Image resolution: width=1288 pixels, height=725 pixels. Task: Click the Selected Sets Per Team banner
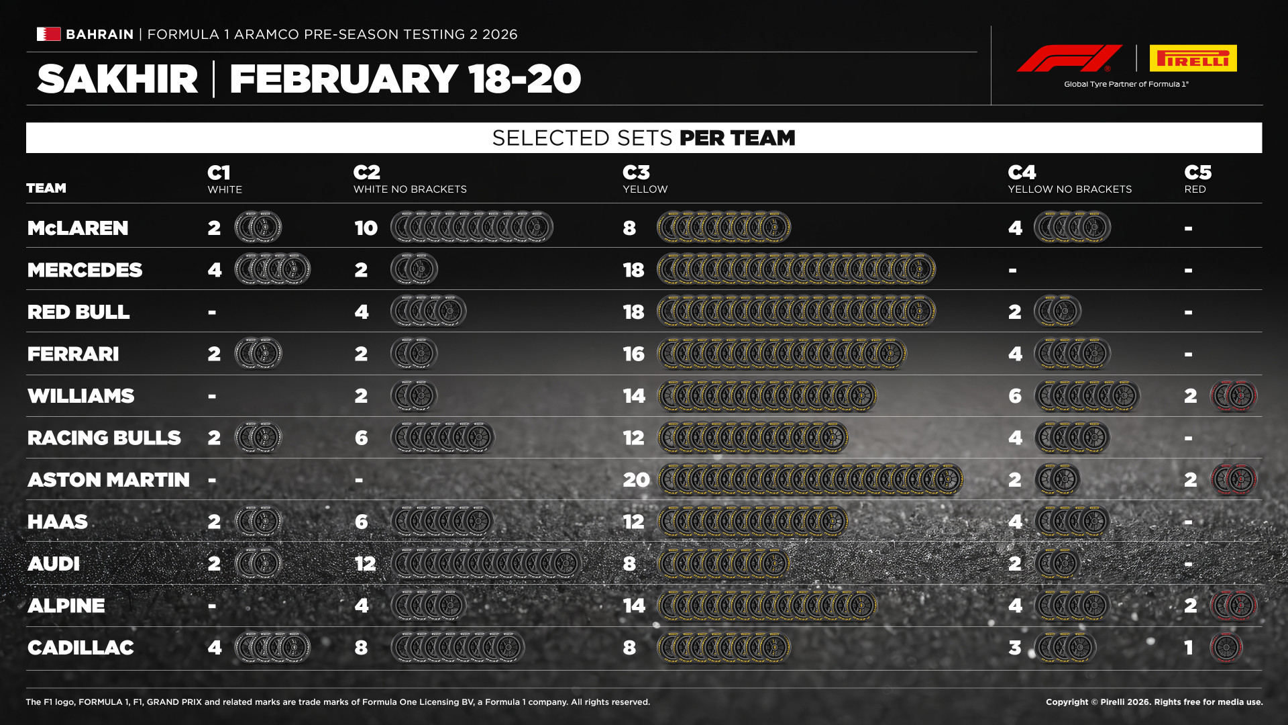pos(643,138)
